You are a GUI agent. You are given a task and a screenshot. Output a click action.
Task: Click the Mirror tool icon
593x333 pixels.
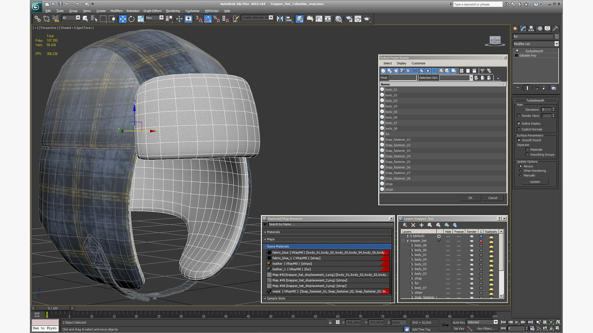coord(280,19)
